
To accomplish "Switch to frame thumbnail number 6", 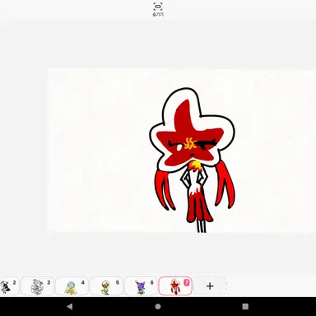I will (141, 286).
